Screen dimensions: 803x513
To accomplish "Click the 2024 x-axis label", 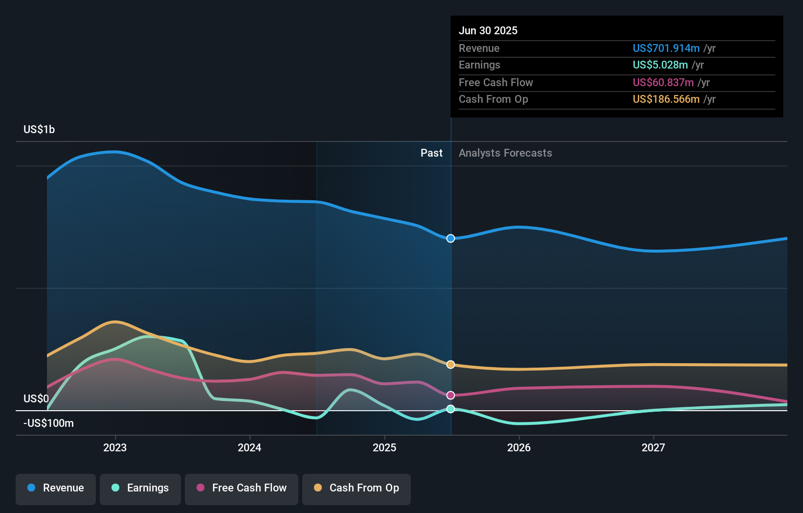I will [249, 447].
